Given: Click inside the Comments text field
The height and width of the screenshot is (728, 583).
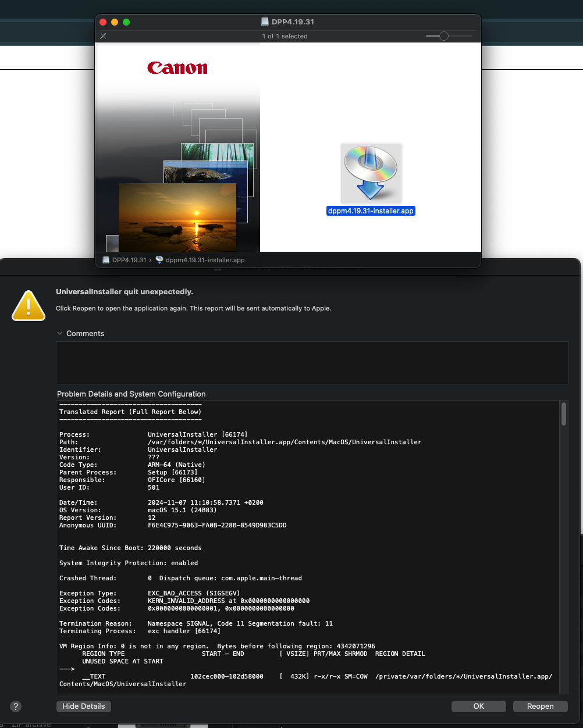Looking at the screenshot, I should [x=311, y=362].
